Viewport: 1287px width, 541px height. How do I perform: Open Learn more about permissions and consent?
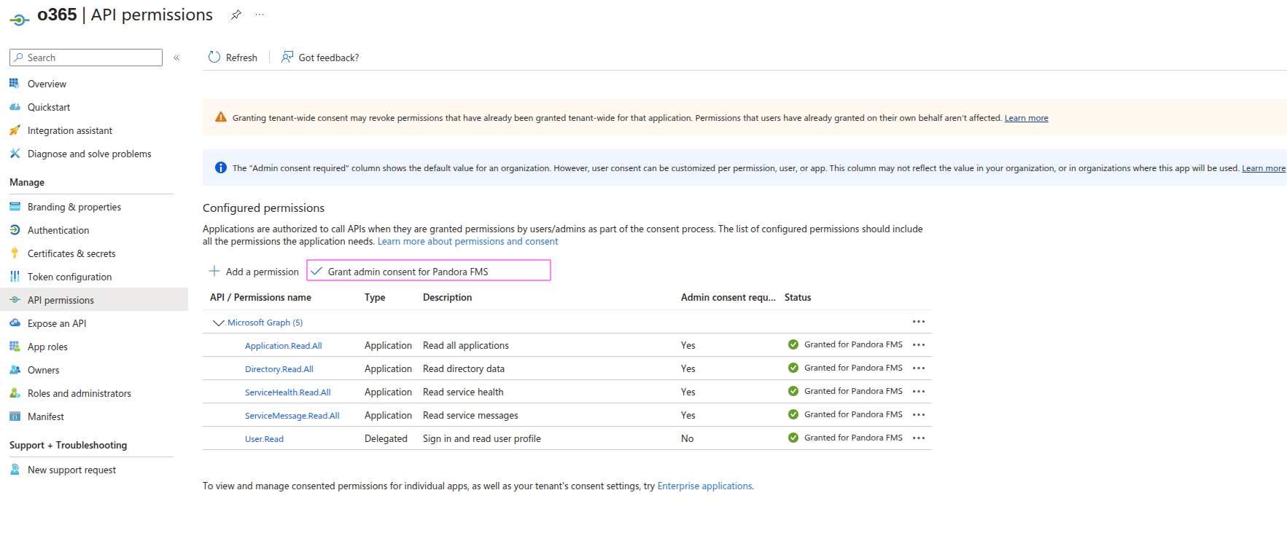point(467,242)
